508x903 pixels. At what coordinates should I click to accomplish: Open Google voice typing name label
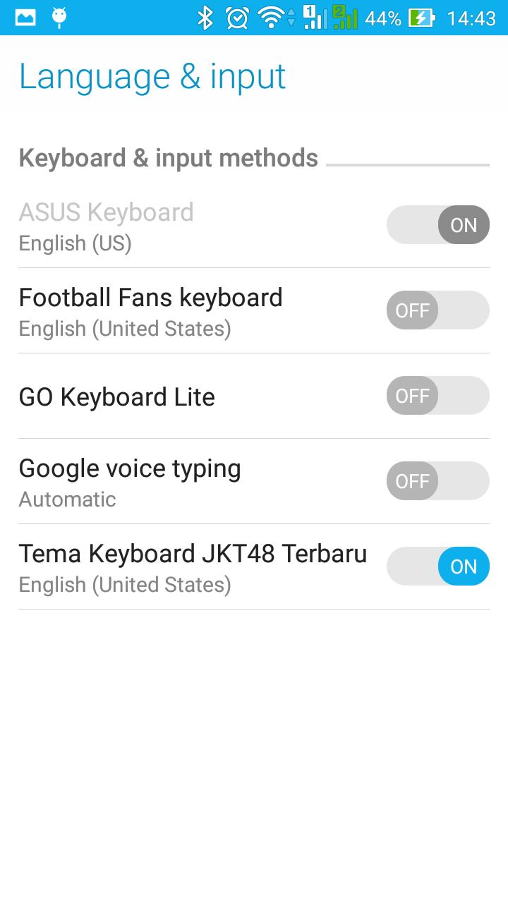(130, 468)
